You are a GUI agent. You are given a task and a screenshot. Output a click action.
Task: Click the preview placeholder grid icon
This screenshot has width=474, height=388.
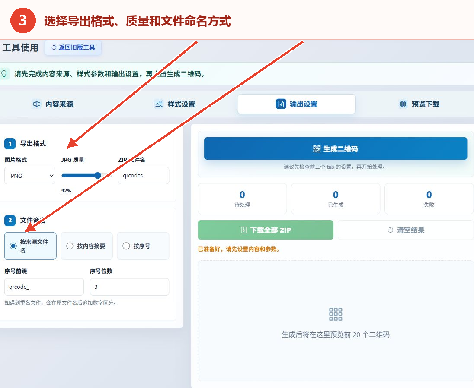[x=336, y=314]
